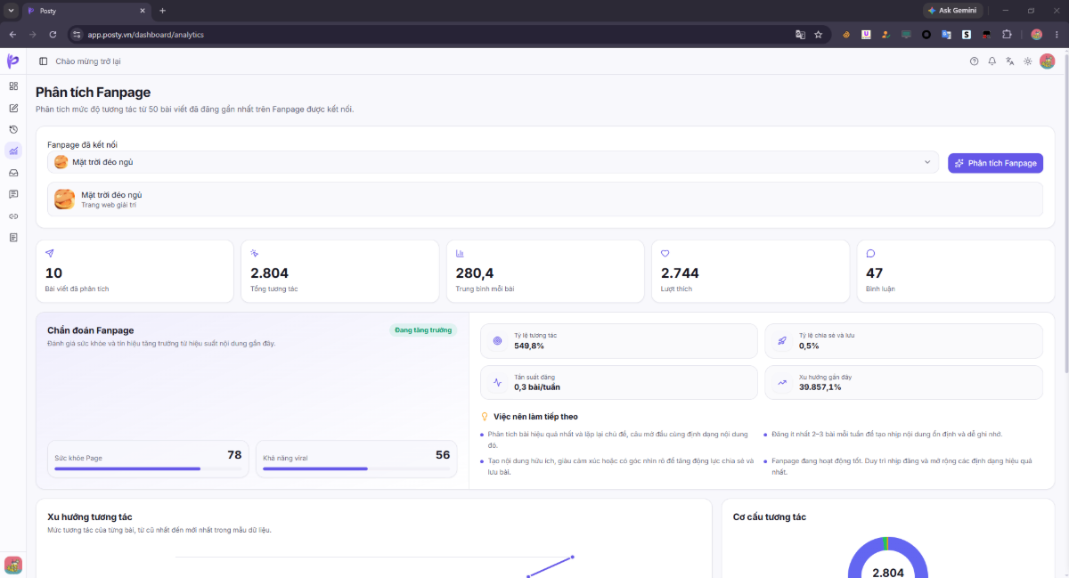Click the help question mark icon
The width and height of the screenshot is (1069, 578).
coord(974,61)
